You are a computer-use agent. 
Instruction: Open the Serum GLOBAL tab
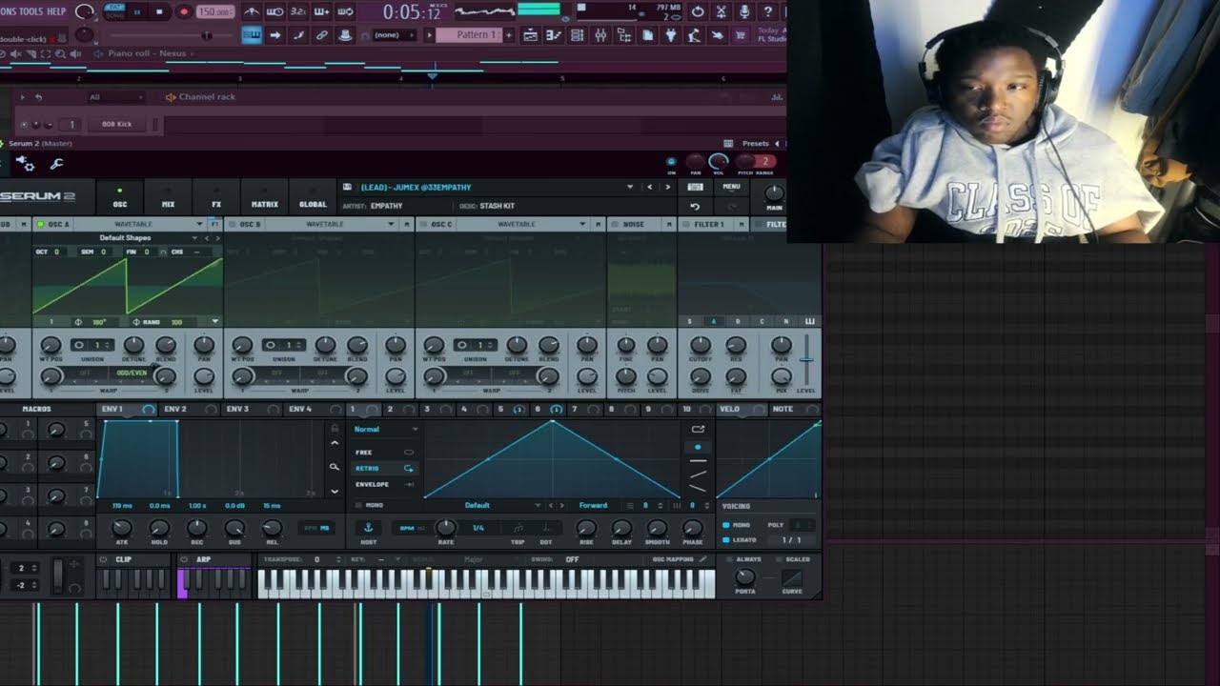[x=313, y=198]
